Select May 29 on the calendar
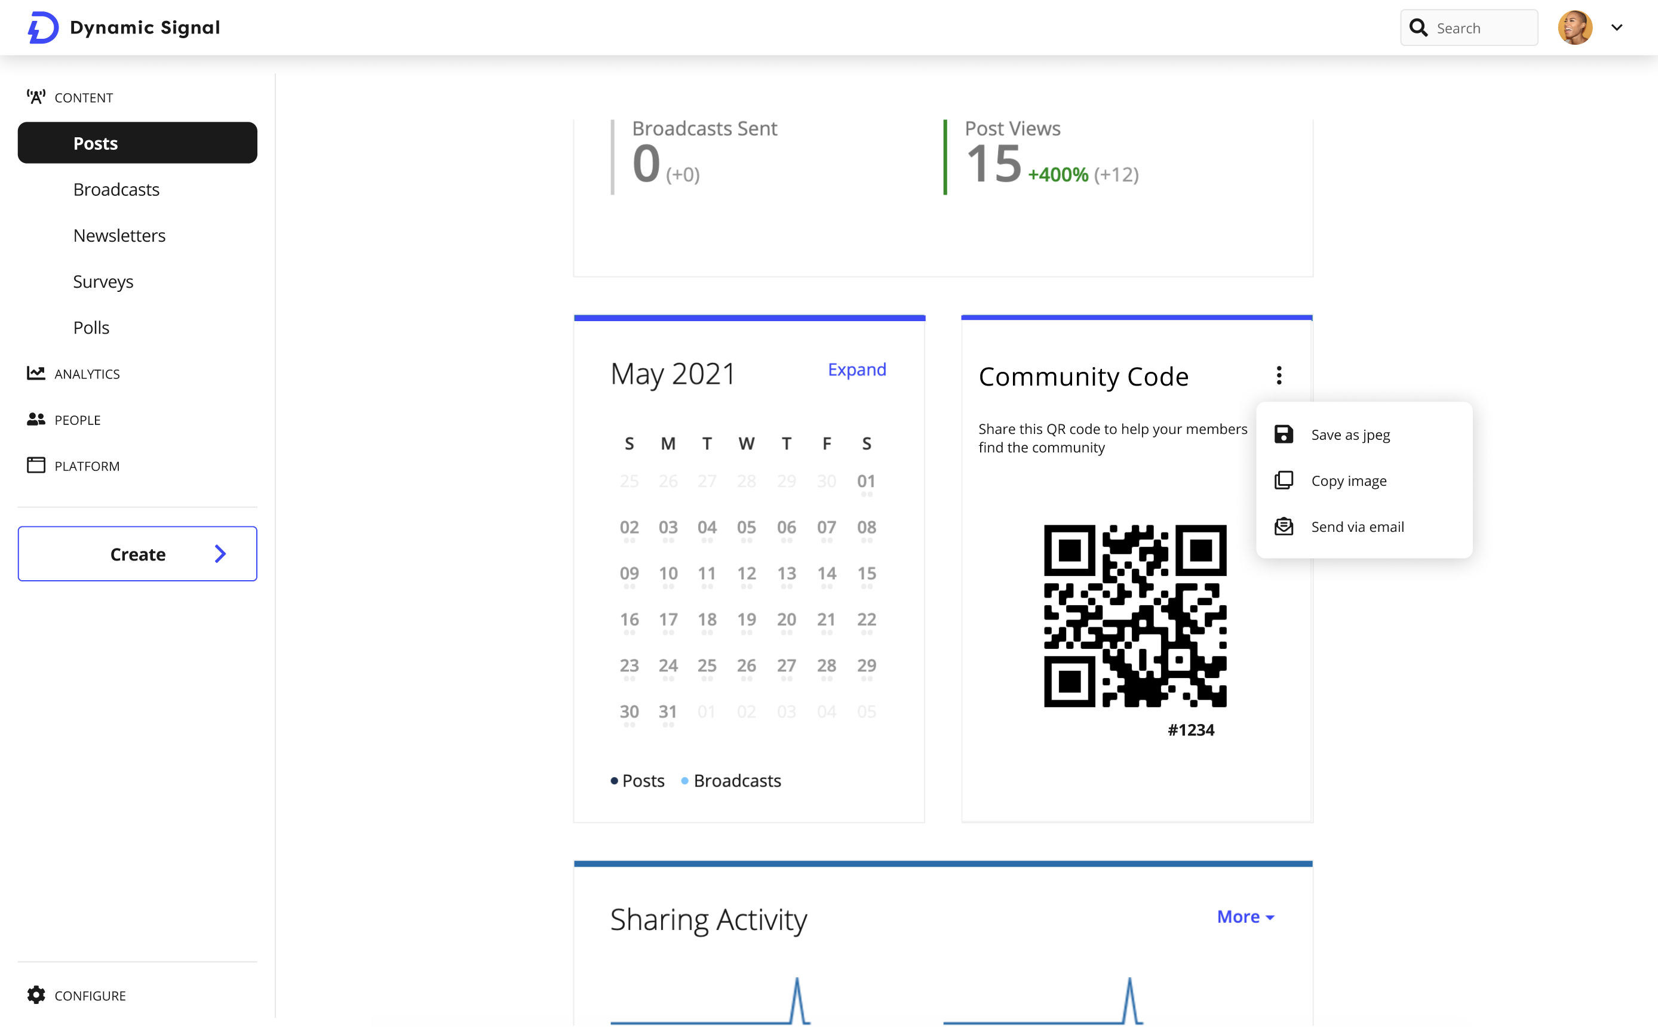 866,665
